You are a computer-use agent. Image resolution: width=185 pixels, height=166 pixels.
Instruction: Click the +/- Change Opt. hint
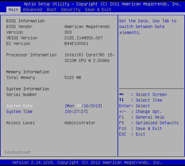140,111
